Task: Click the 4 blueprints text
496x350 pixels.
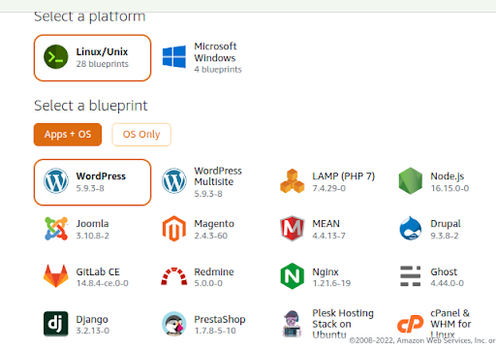Action: [x=218, y=70]
